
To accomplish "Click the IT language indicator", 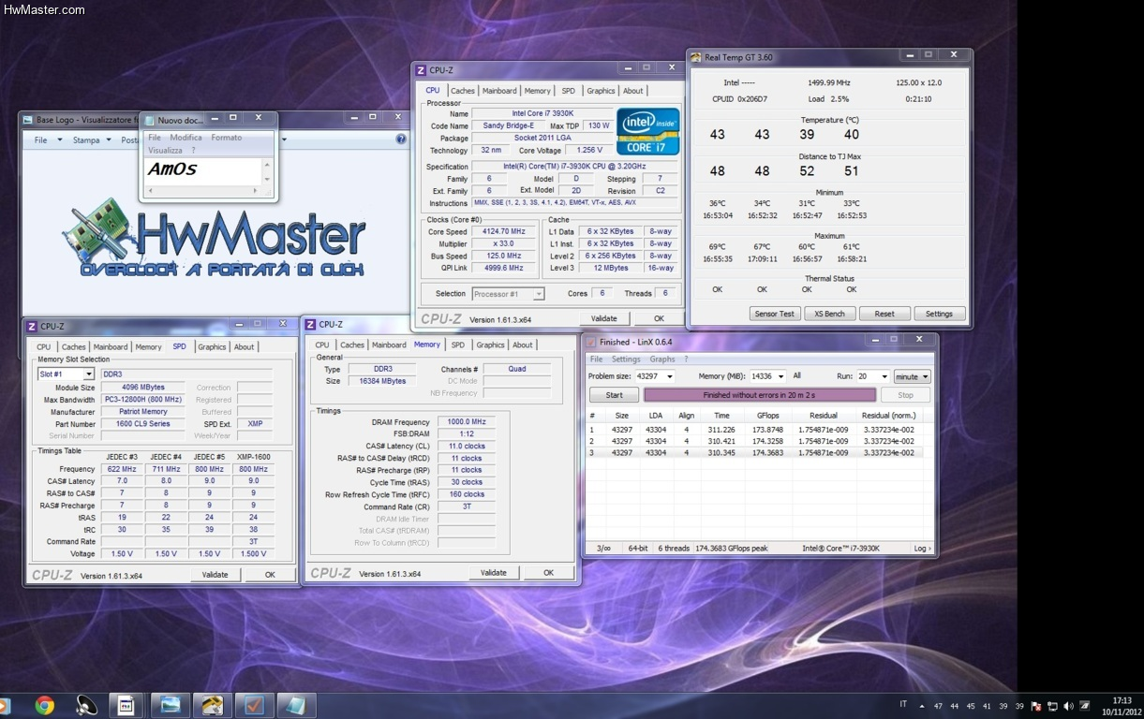I will pos(903,704).
